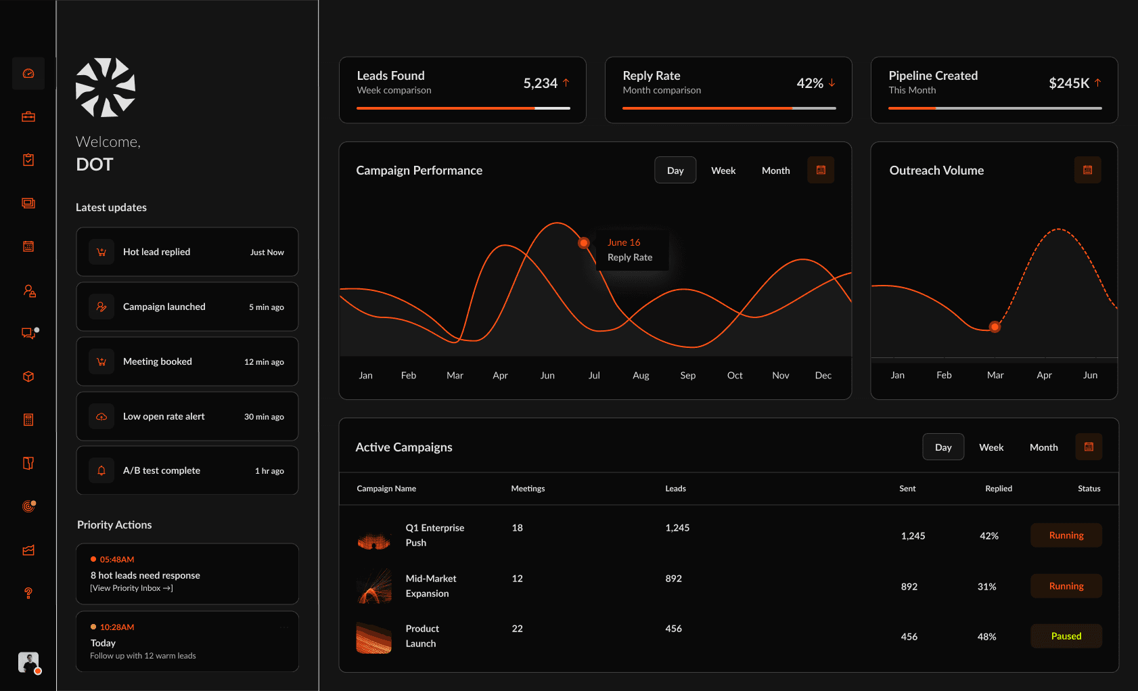Switch Campaign Performance to Week view

click(723, 170)
